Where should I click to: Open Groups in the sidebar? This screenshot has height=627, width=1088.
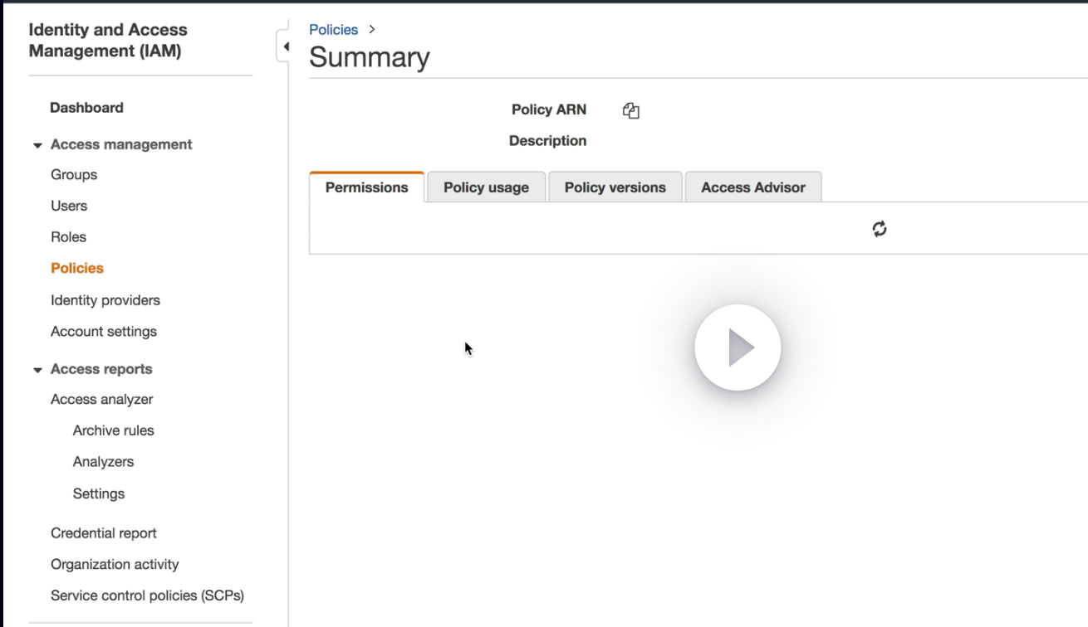point(74,175)
